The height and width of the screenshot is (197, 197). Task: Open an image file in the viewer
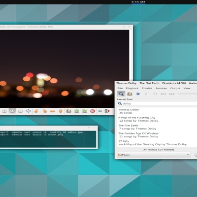(x=68, y=111)
